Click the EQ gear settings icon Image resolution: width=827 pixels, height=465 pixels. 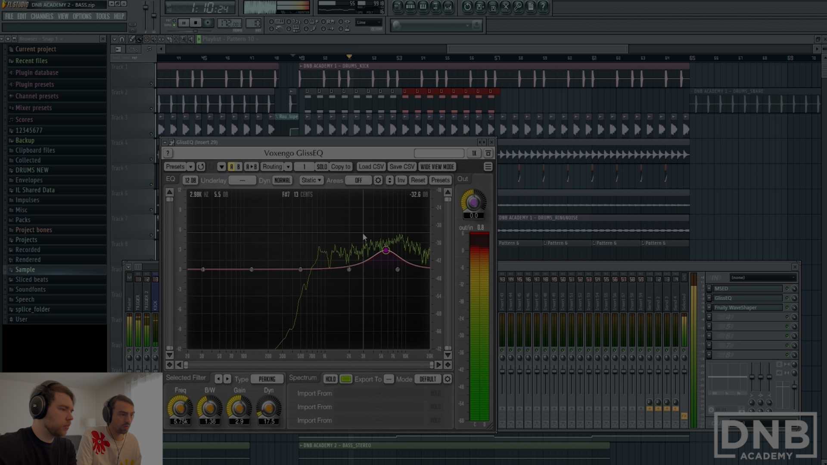378,180
